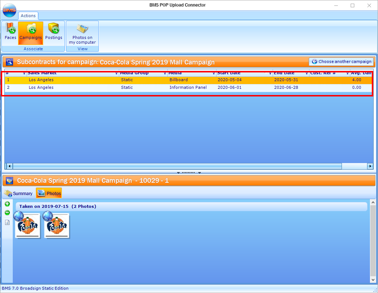Screen dimensions: 378x293
Task: Switch to the Photos tab
Action: 49,193
